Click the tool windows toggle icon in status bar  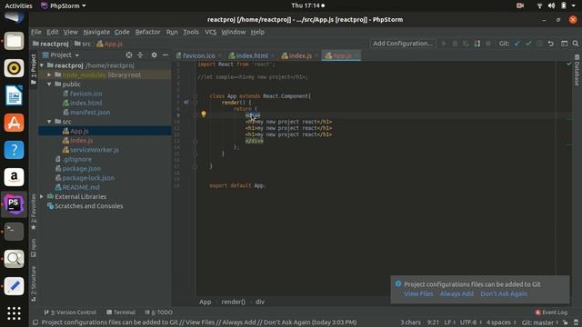pyautogui.click(x=35, y=322)
